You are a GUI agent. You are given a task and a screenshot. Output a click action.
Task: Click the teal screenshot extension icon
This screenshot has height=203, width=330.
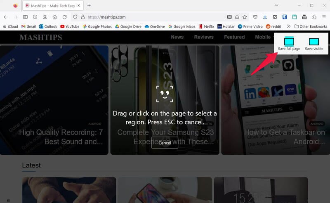coord(295,17)
